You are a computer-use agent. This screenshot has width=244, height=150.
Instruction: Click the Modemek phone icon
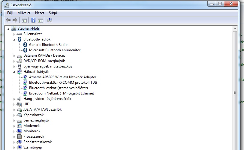tap(19, 126)
